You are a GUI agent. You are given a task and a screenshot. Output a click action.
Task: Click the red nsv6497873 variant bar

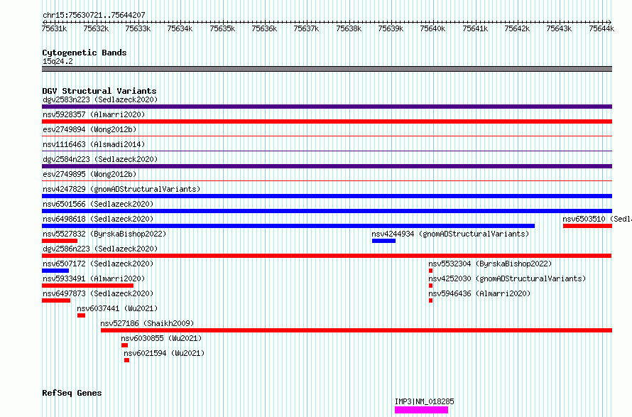point(56,300)
